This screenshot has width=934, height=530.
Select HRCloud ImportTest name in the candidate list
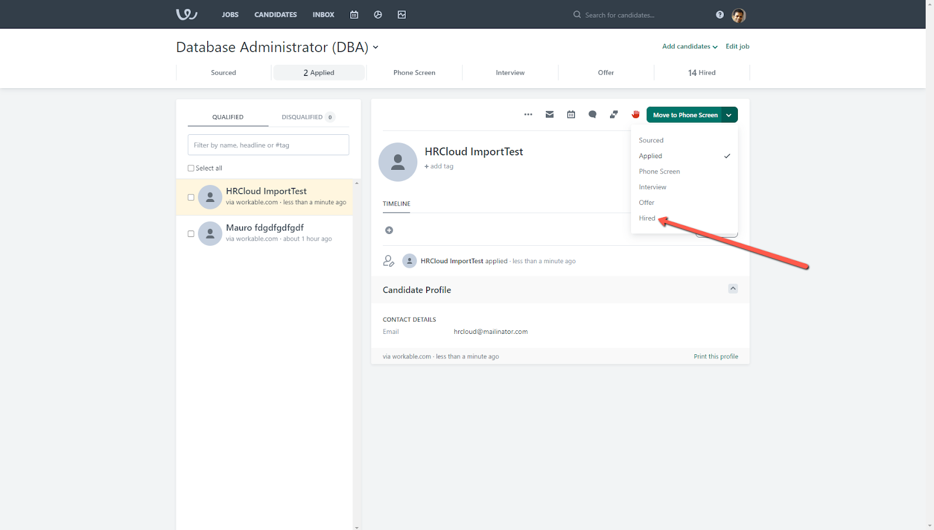[266, 191]
